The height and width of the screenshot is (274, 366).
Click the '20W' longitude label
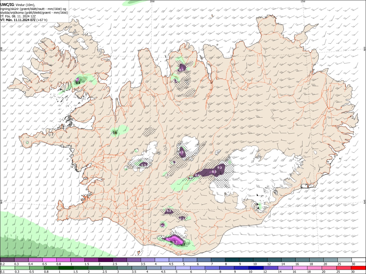(152, 1)
